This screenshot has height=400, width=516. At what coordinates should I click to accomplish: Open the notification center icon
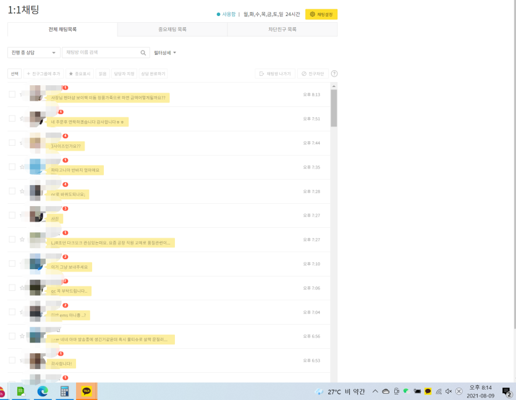(x=507, y=391)
